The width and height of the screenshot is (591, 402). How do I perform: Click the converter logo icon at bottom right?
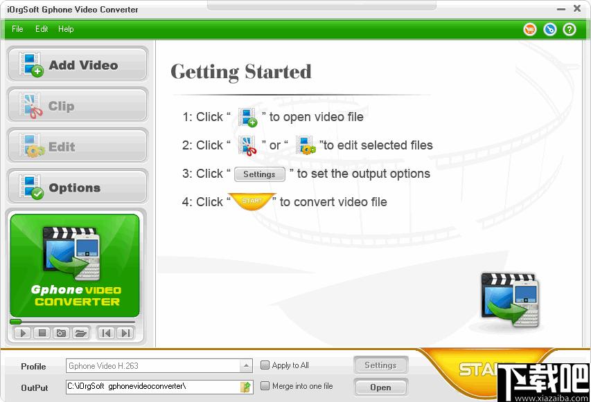pyautogui.click(x=511, y=300)
